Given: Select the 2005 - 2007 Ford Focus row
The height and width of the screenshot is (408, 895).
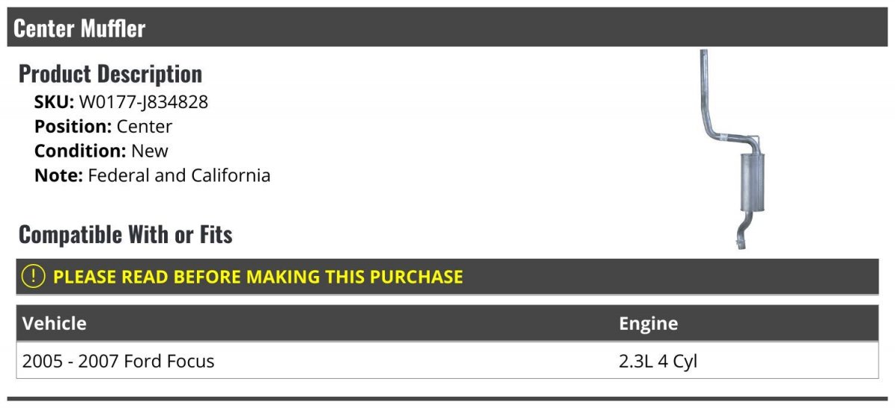Looking at the screenshot, I should pyautogui.click(x=447, y=361).
